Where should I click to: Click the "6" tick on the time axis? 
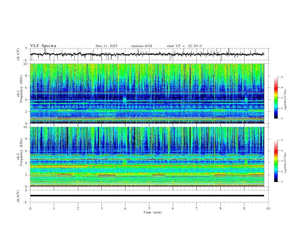coord(173,208)
